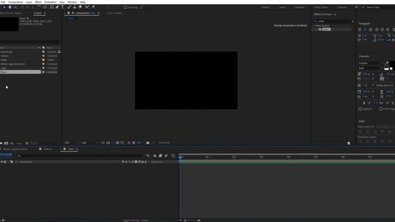This screenshot has height=222, width=395.
Task: Toggle Small Caps text style
Action: click(x=381, y=103)
